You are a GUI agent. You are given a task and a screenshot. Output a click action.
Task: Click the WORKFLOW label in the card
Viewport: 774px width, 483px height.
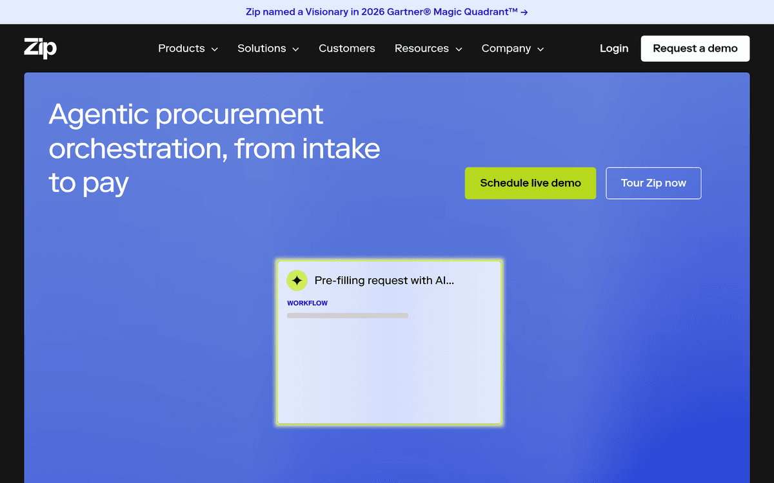pyautogui.click(x=307, y=303)
